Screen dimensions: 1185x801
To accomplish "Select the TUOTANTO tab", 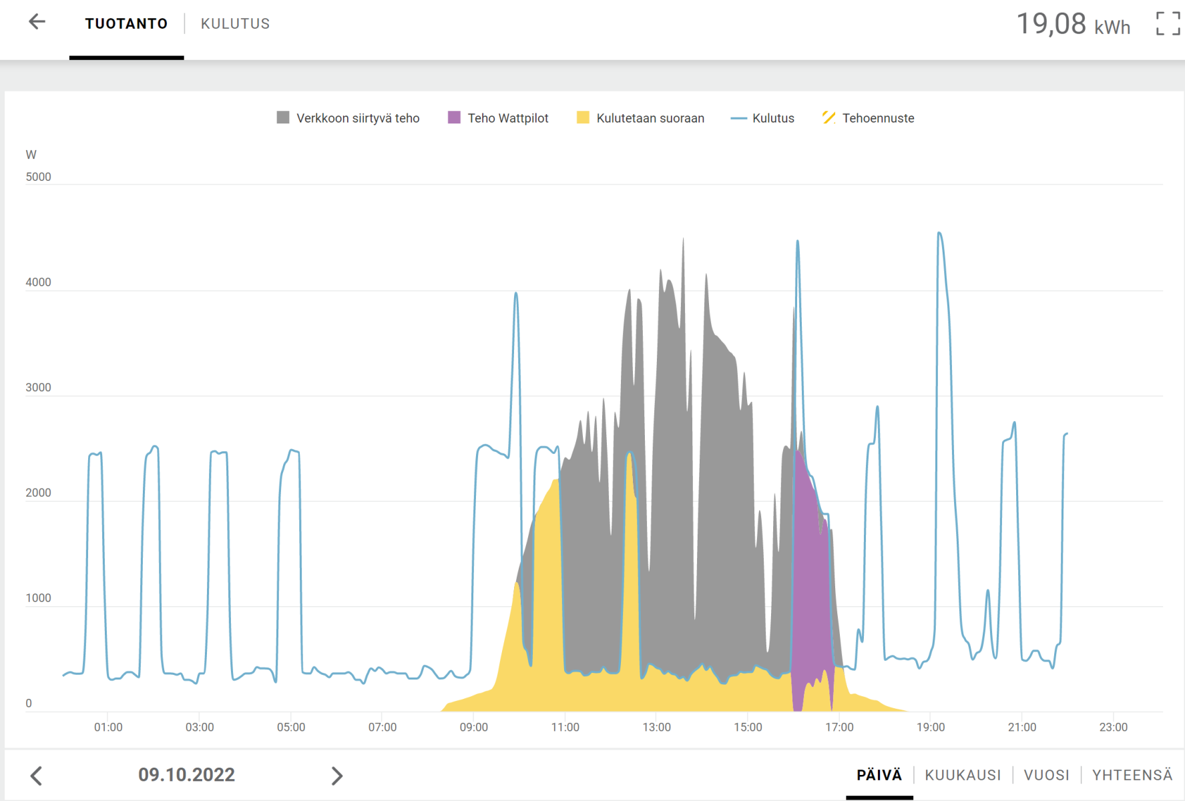I will click(x=126, y=24).
